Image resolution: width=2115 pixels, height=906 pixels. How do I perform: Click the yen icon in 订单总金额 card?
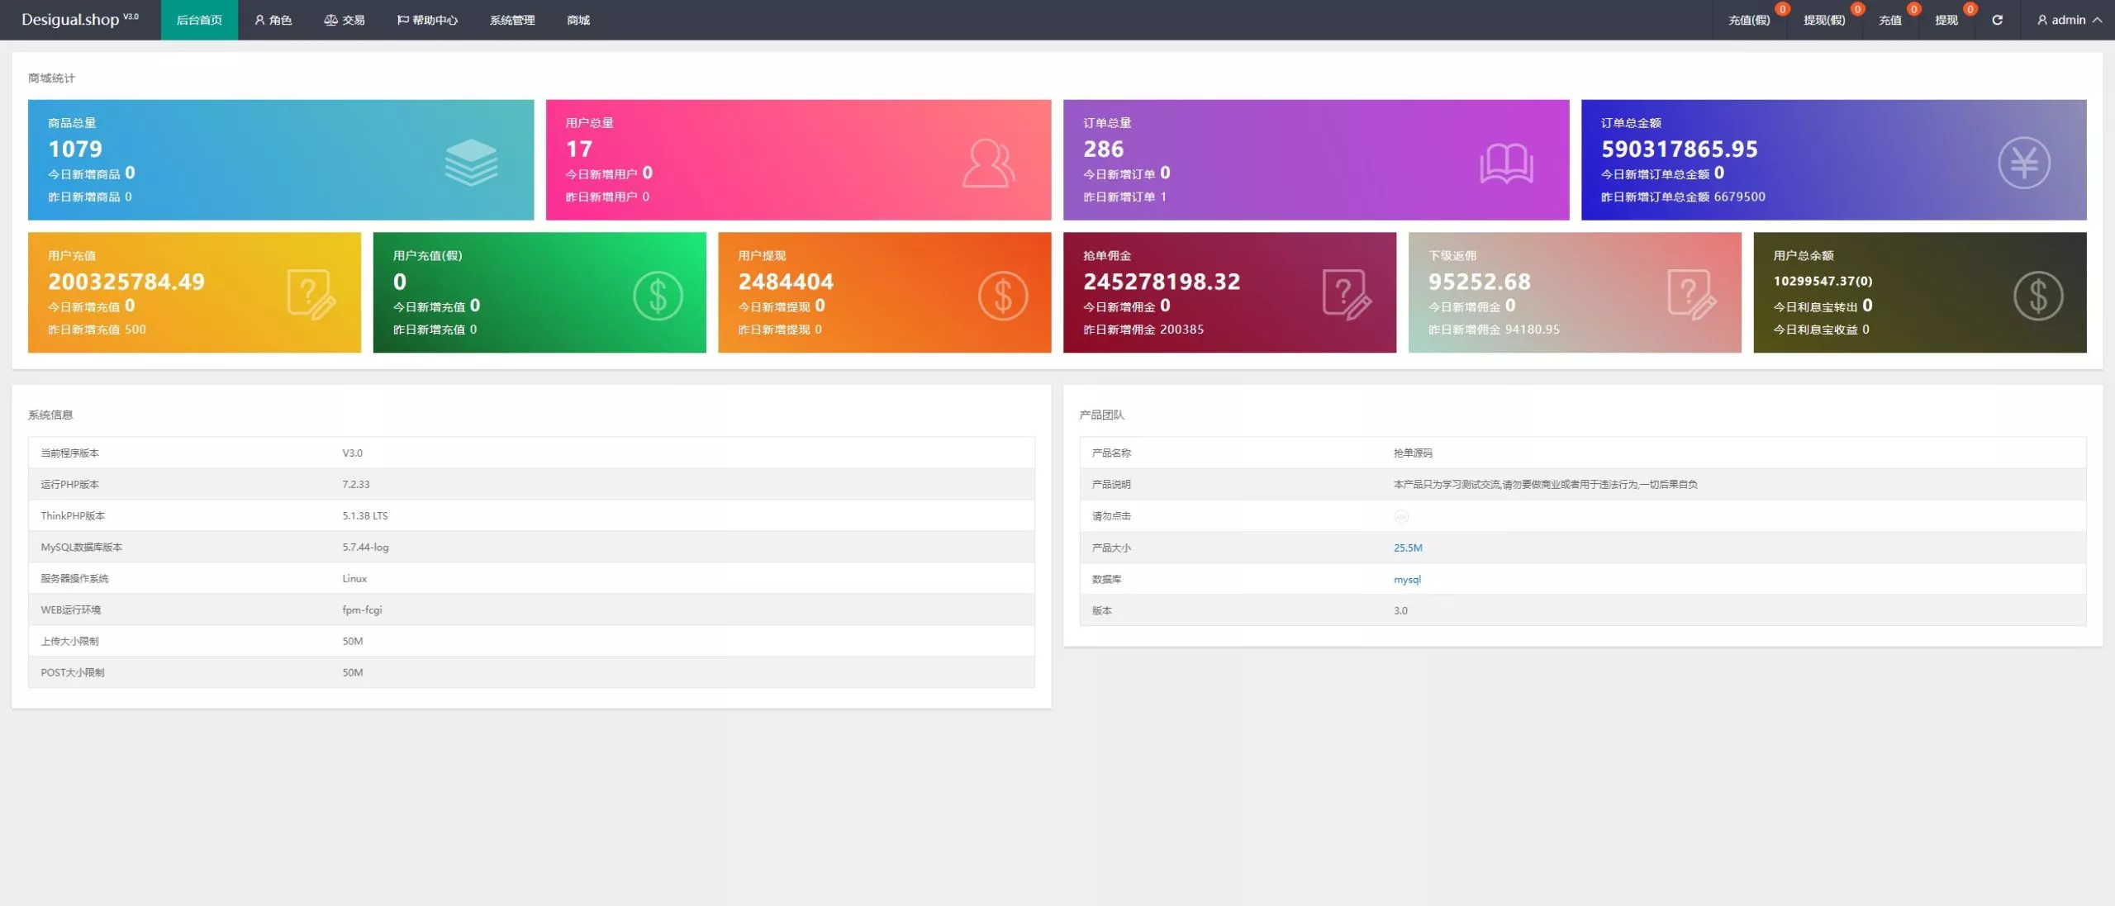pos(2023,163)
